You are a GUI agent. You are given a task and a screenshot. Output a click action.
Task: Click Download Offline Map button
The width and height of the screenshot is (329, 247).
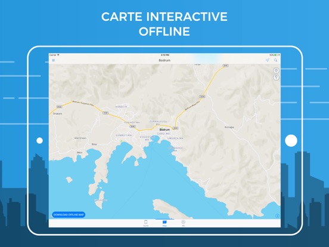[69, 215]
